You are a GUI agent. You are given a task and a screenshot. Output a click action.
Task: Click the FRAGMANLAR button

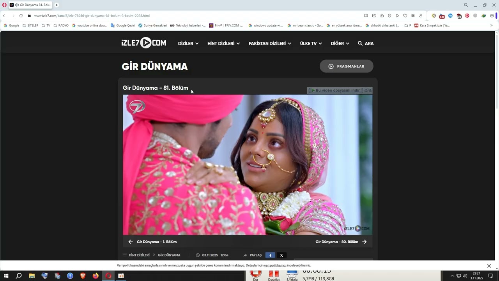(x=347, y=66)
